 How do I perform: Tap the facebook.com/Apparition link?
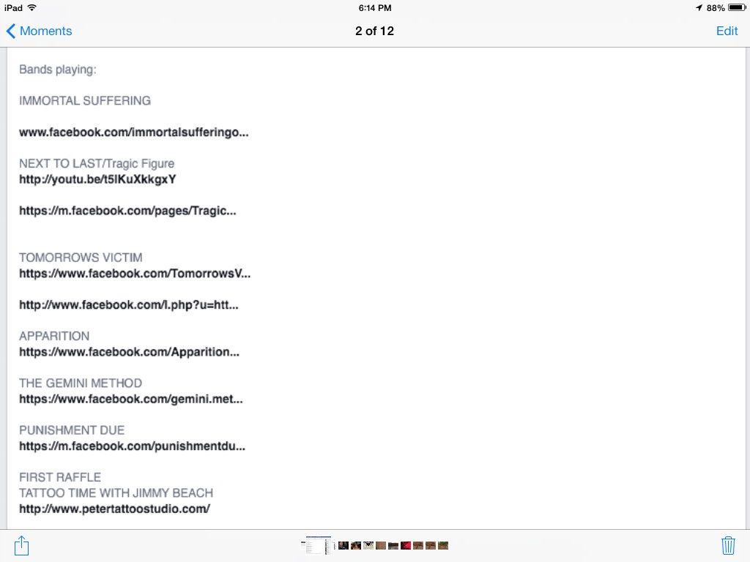(129, 352)
